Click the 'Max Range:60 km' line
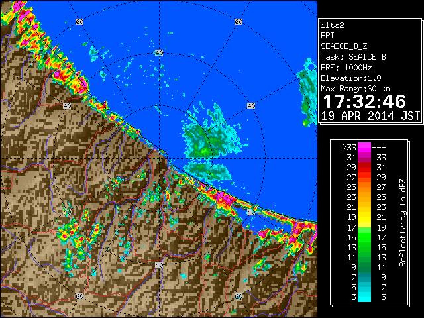 pos(355,89)
